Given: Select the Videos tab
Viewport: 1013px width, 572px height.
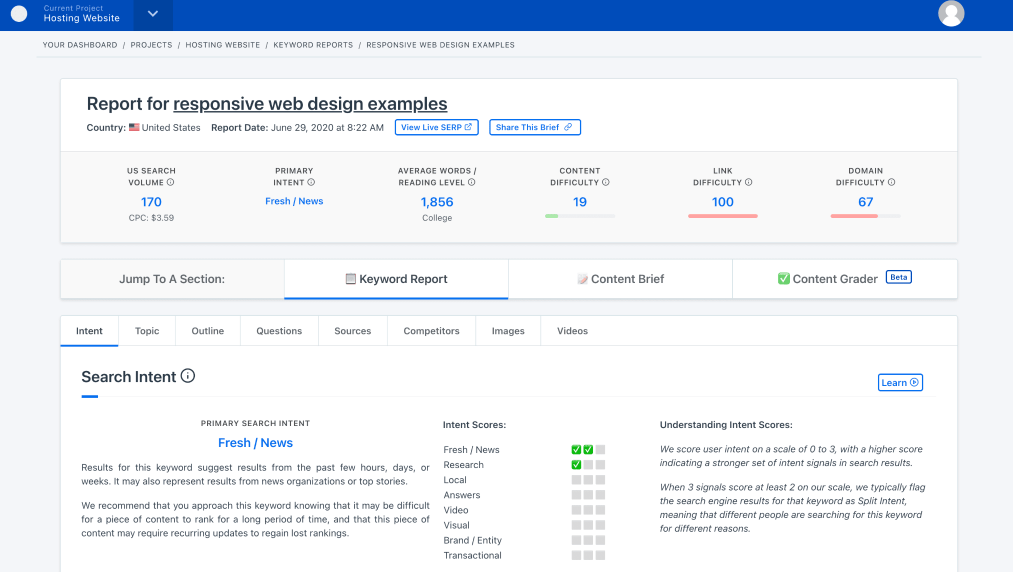Looking at the screenshot, I should click(572, 331).
